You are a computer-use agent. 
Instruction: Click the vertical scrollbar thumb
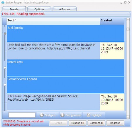click(128, 29)
